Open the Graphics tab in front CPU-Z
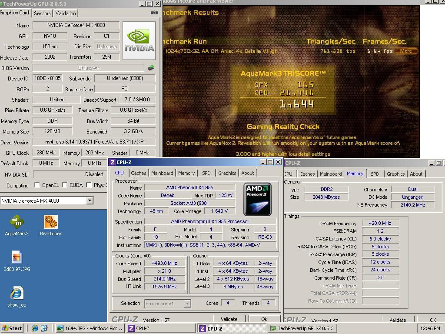Viewport: 445px width, 334px height. (227, 173)
